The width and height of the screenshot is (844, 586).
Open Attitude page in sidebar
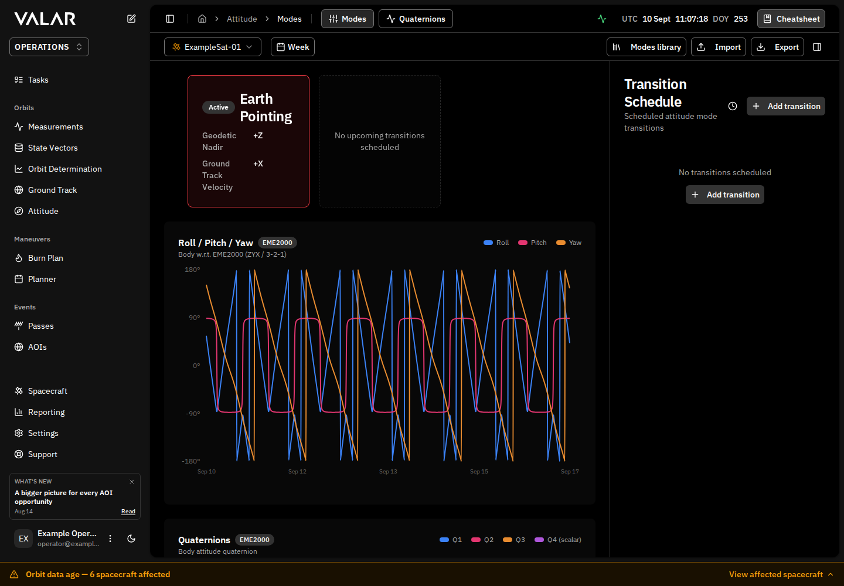tap(75, 211)
